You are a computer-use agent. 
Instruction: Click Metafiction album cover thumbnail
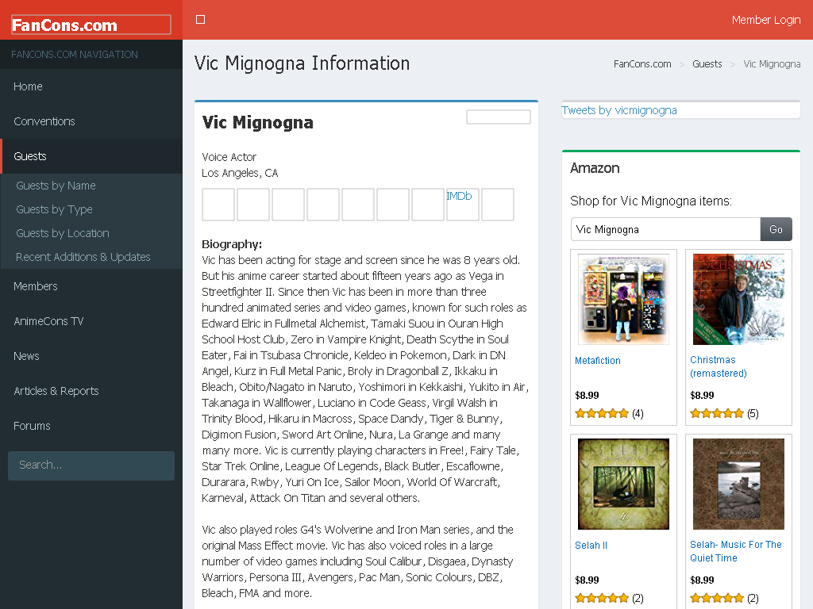coord(623,299)
